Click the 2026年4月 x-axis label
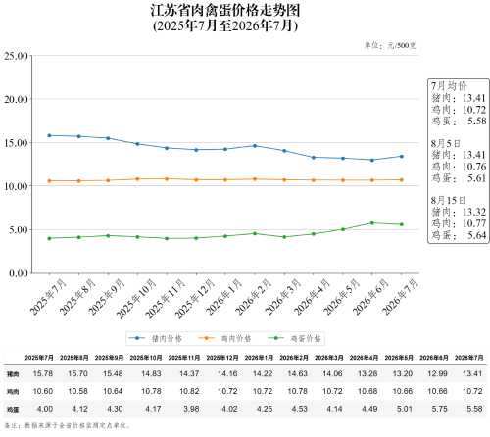The image size is (490, 437). tap(312, 297)
